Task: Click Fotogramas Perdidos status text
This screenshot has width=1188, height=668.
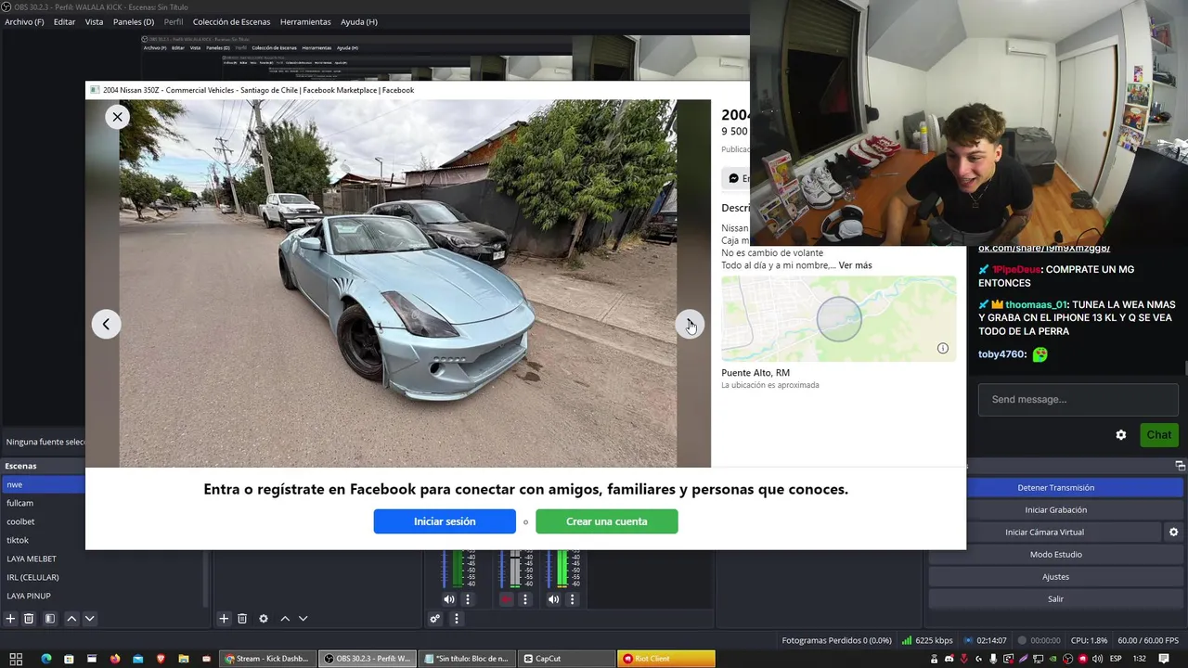Action: click(836, 640)
